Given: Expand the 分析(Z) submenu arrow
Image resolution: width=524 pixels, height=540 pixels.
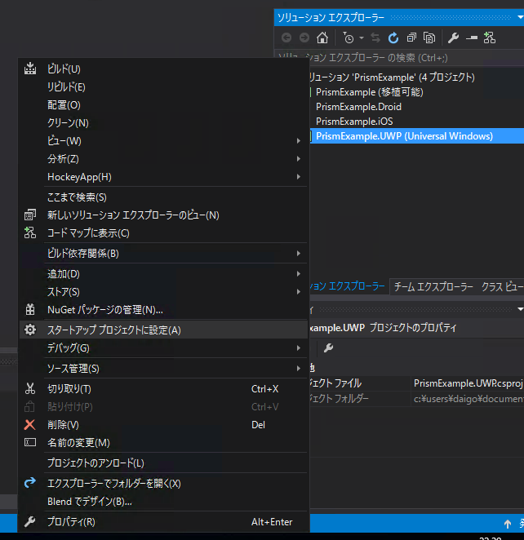Looking at the screenshot, I should (299, 158).
